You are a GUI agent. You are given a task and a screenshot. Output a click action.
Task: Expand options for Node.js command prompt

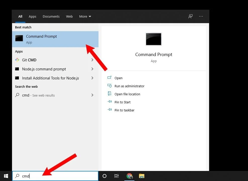coord(92,69)
